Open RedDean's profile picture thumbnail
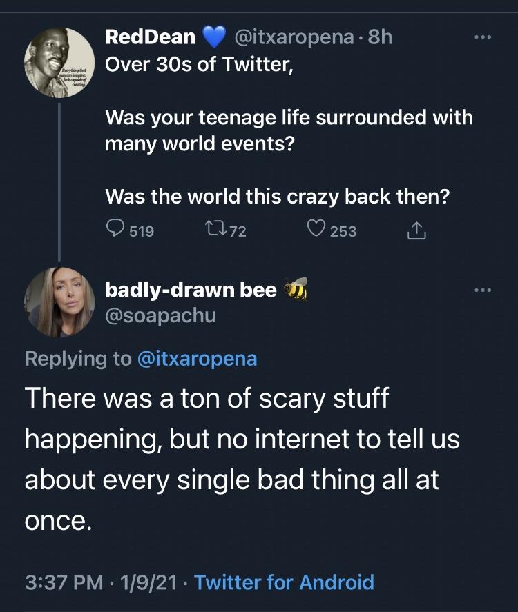 pyautogui.click(x=59, y=60)
